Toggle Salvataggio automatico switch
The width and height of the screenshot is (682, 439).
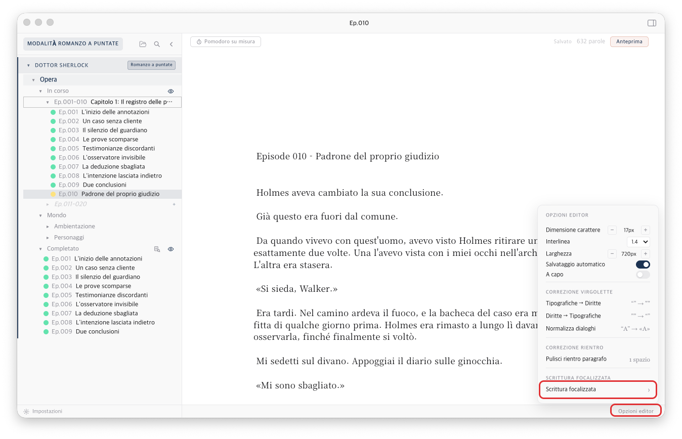[x=643, y=265]
